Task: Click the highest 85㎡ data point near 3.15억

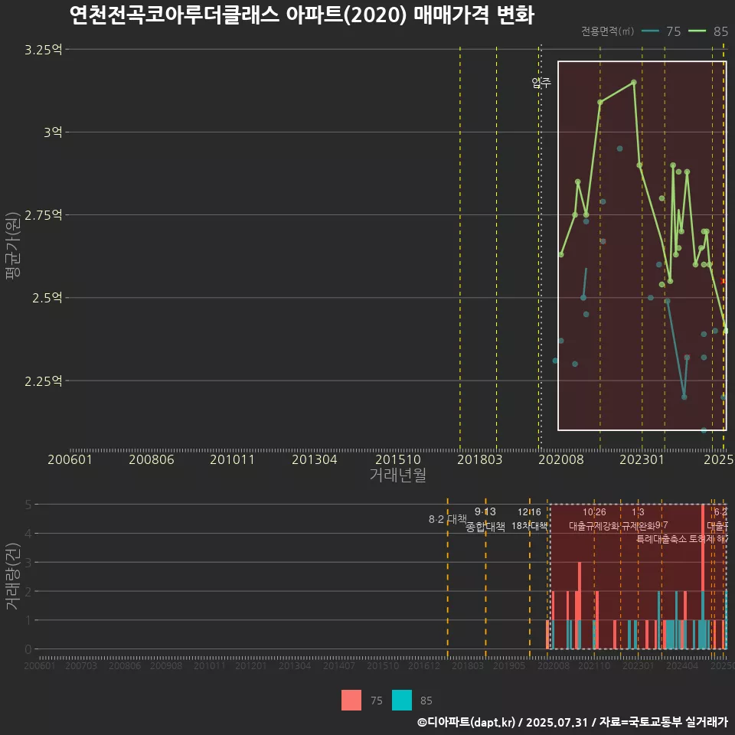Action: tap(634, 82)
